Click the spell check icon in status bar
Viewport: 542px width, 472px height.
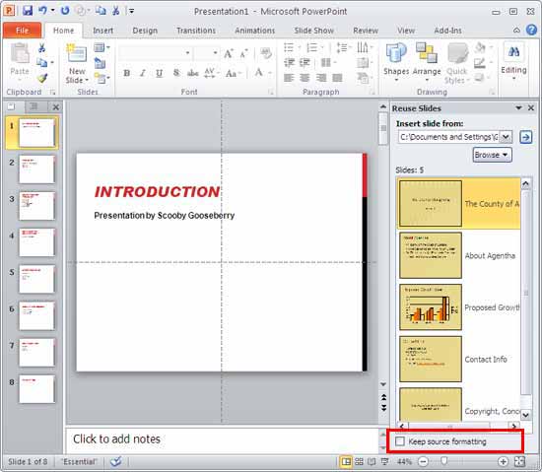click(116, 461)
